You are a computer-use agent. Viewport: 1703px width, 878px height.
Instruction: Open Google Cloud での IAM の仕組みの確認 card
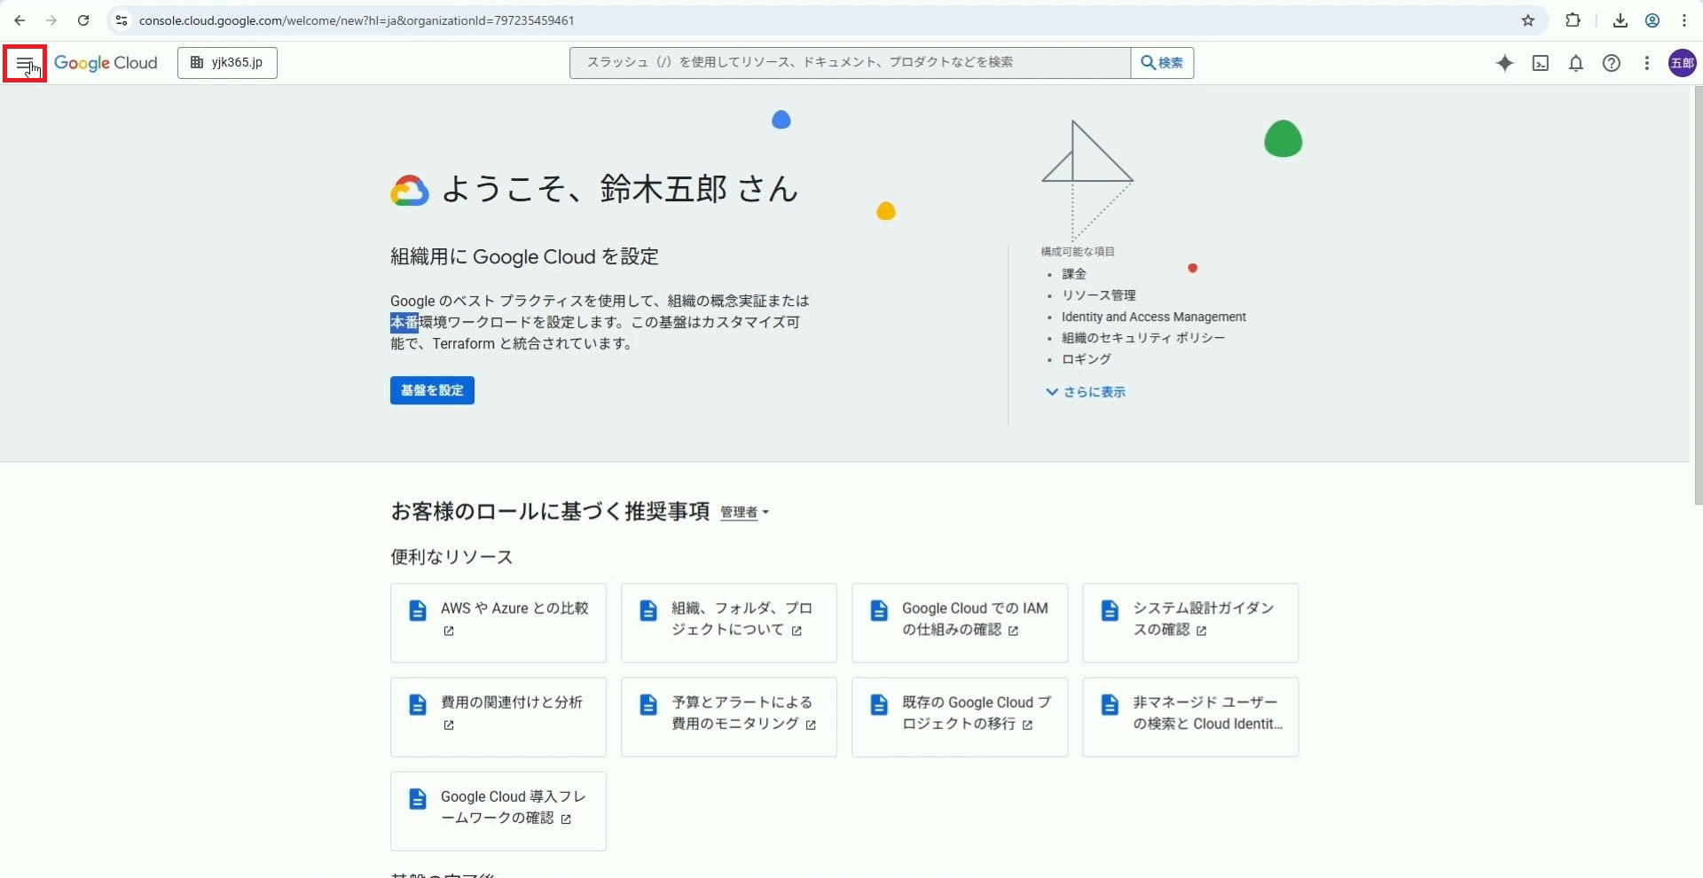pos(960,623)
